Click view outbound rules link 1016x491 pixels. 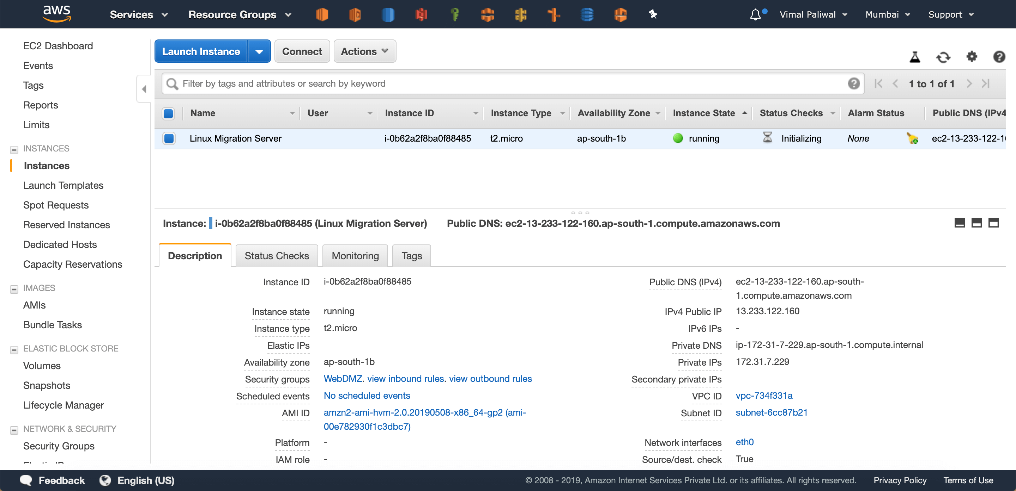tap(490, 378)
